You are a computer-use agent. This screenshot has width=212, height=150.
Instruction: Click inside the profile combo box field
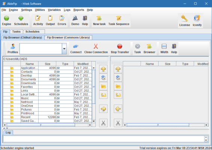pos(41,49)
